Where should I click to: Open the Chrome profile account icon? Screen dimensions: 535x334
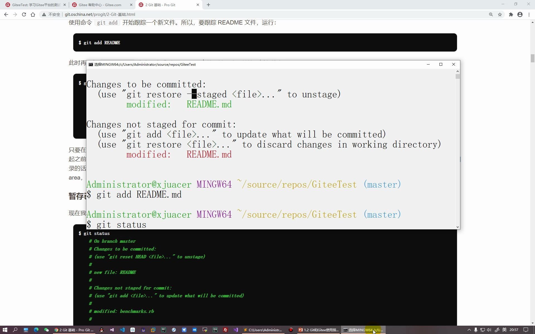coord(520,14)
